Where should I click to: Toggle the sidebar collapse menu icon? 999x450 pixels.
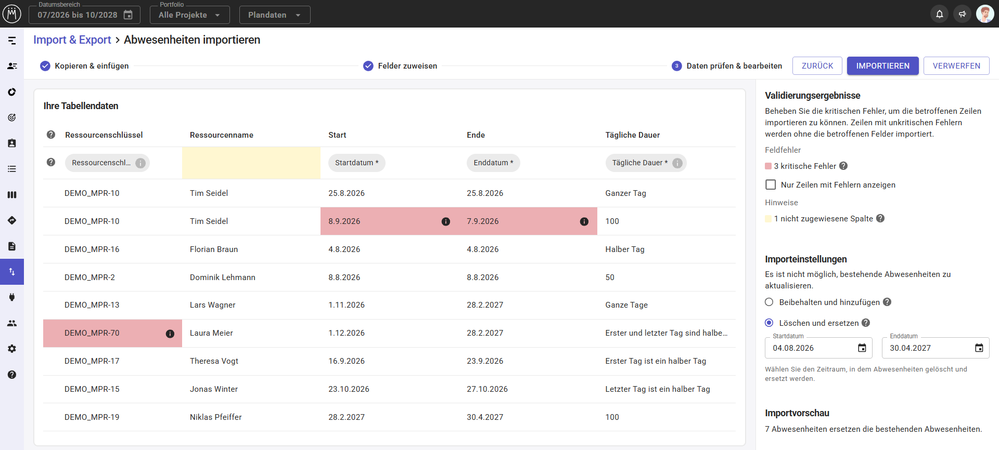coord(12,41)
